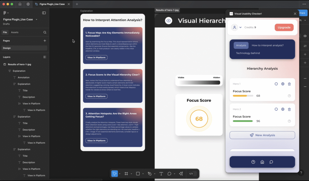The height and width of the screenshot is (181, 309).
Task: Open plugin help question icon in footer
Action: pyautogui.click(x=253, y=162)
